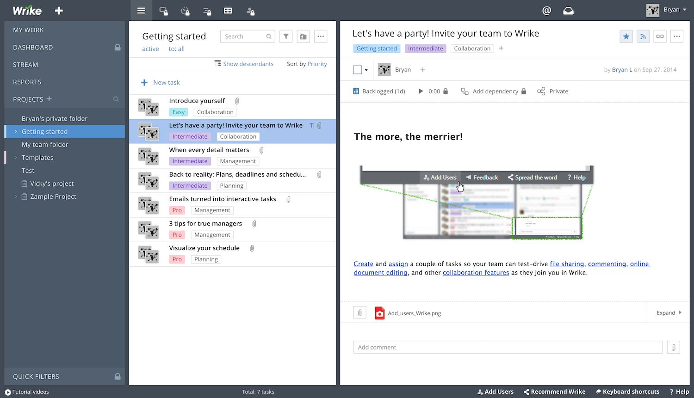
Task: Select My team folder
Action: [x=45, y=145]
